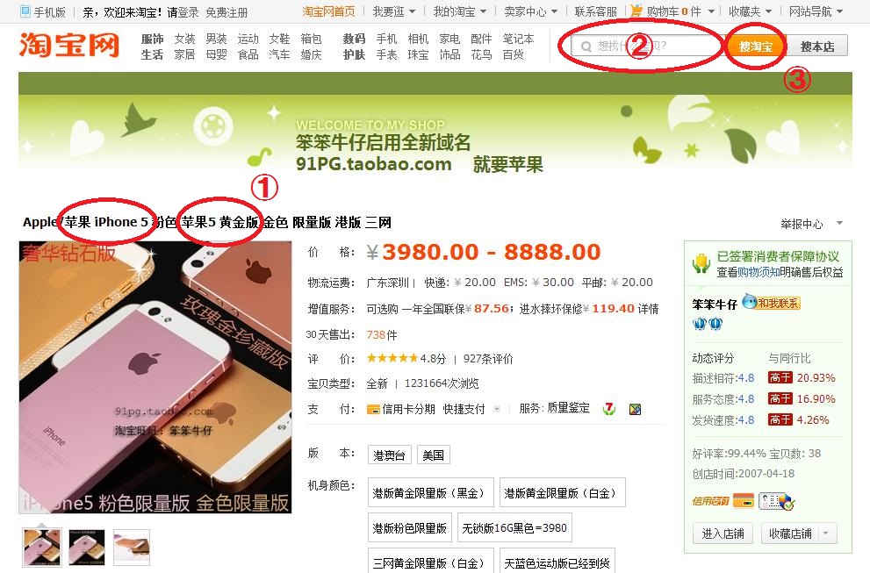The height and width of the screenshot is (573, 870).
Task: Open dropdown arrow beside 收藏店铺
Action: coord(826,534)
